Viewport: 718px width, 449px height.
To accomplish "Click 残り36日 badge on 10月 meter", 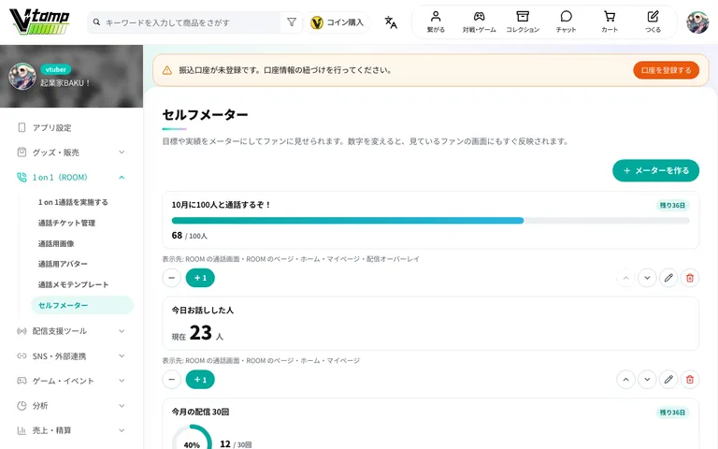I will click(x=672, y=205).
